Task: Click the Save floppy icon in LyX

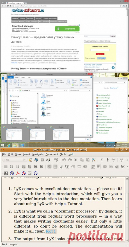Action: click(42, 160)
